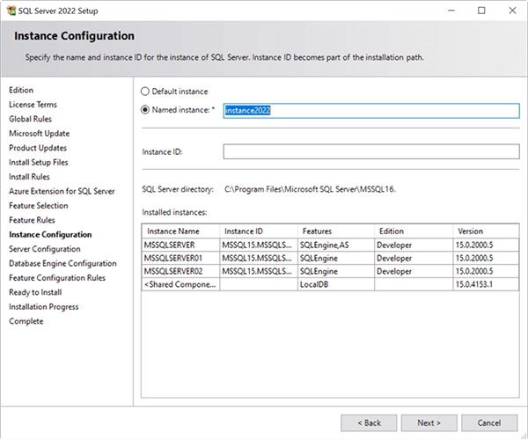The image size is (528, 440).
Task: Cancel the SQL Server setup
Action: (x=489, y=422)
